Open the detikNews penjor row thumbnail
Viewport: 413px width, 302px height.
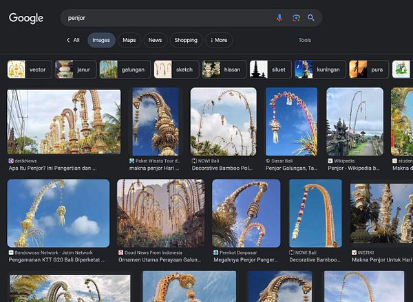[64, 121]
